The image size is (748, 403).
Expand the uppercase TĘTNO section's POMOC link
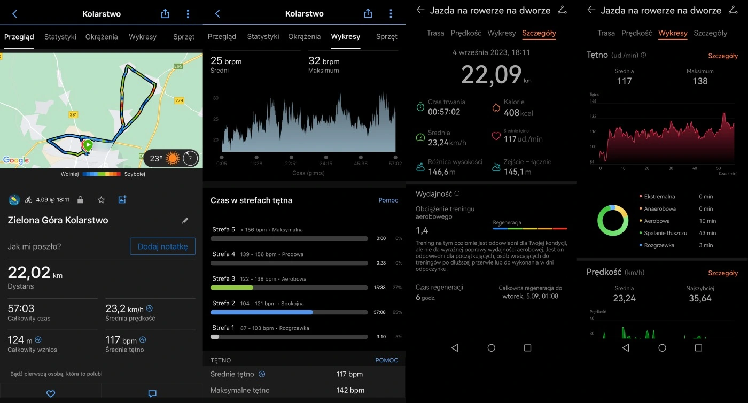(x=386, y=360)
